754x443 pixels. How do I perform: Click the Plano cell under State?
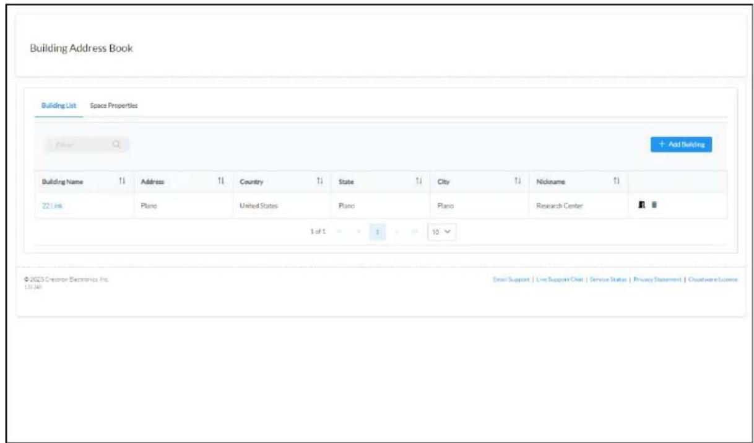click(x=347, y=206)
